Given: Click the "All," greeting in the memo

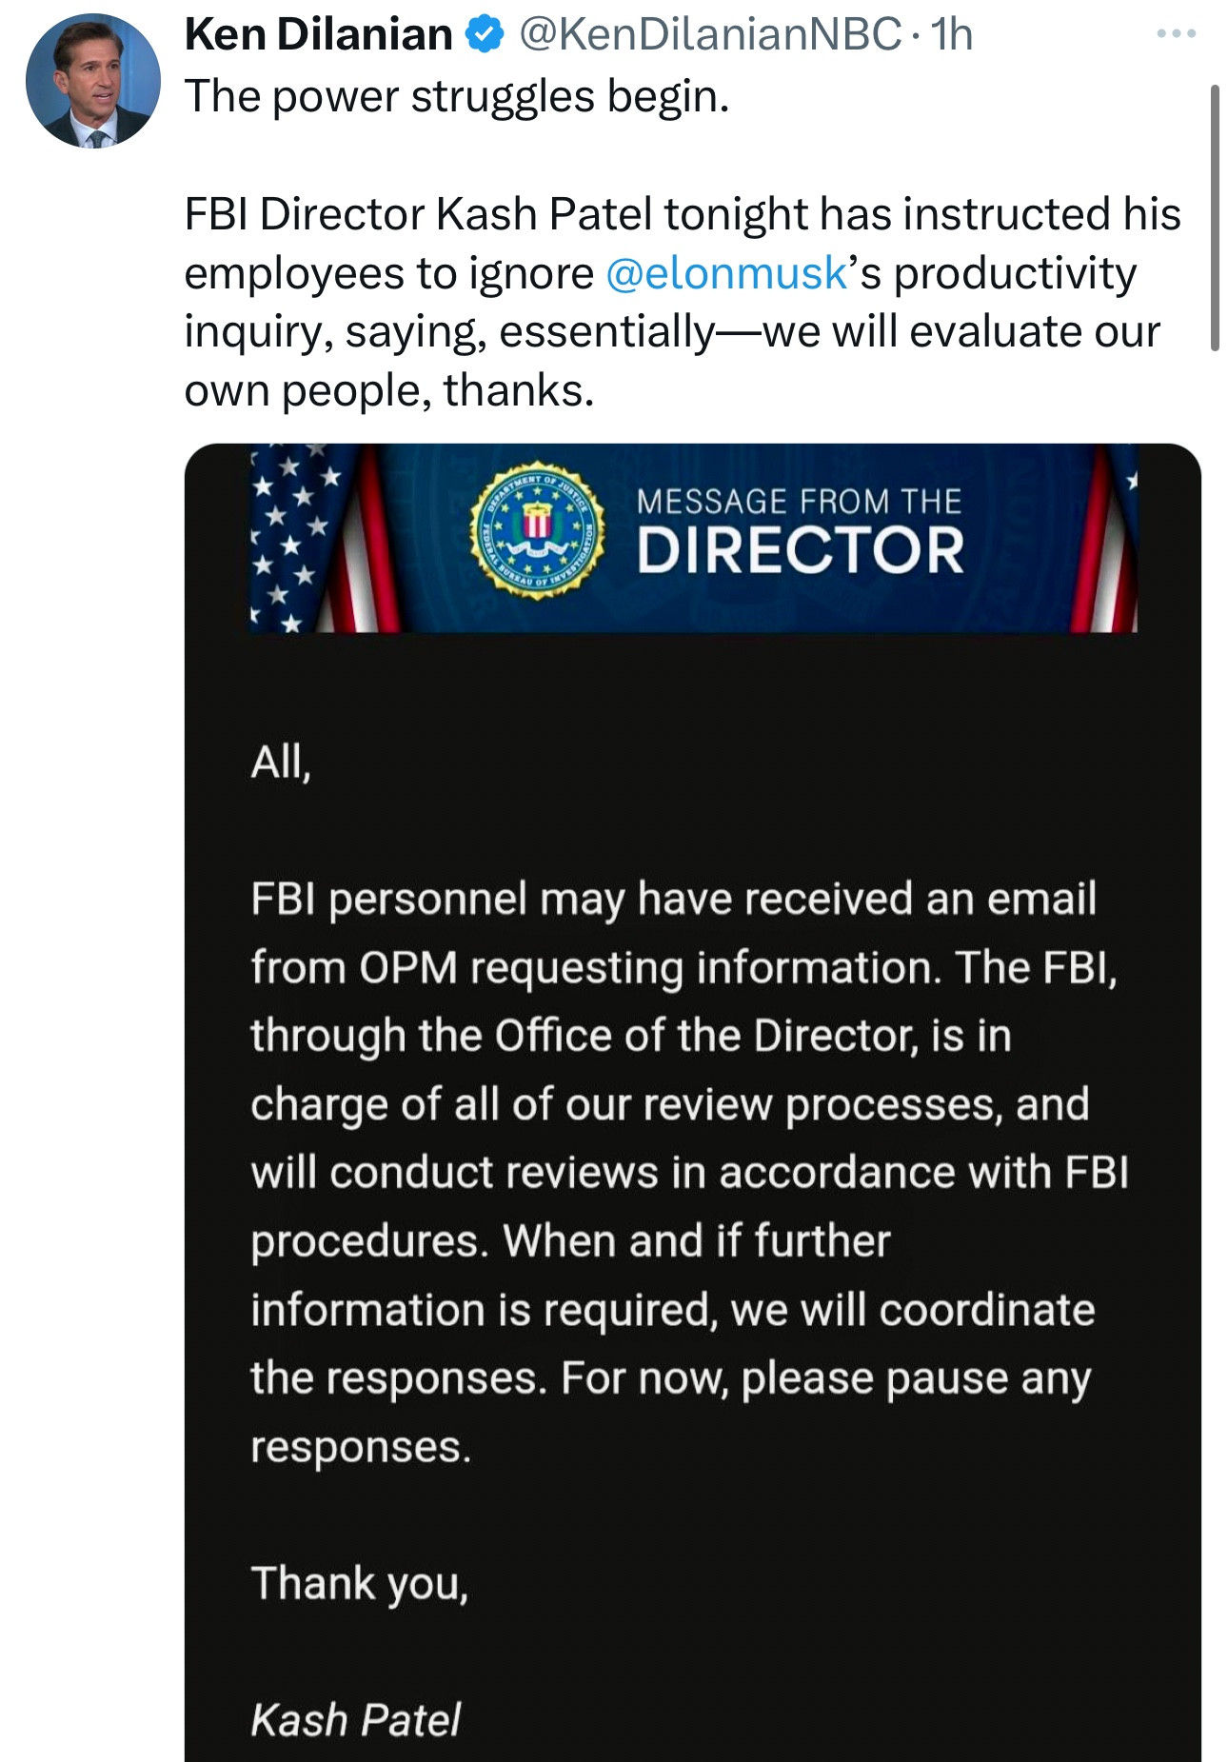Looking at the screenshot, I should (x=281, y=762).
